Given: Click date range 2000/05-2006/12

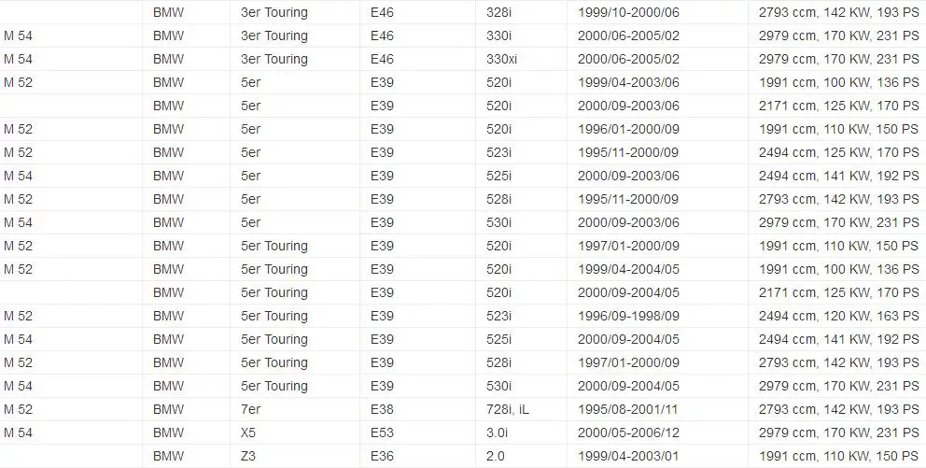Looking at the screenshot, I should pyautogui.click(x=628, y=433).
